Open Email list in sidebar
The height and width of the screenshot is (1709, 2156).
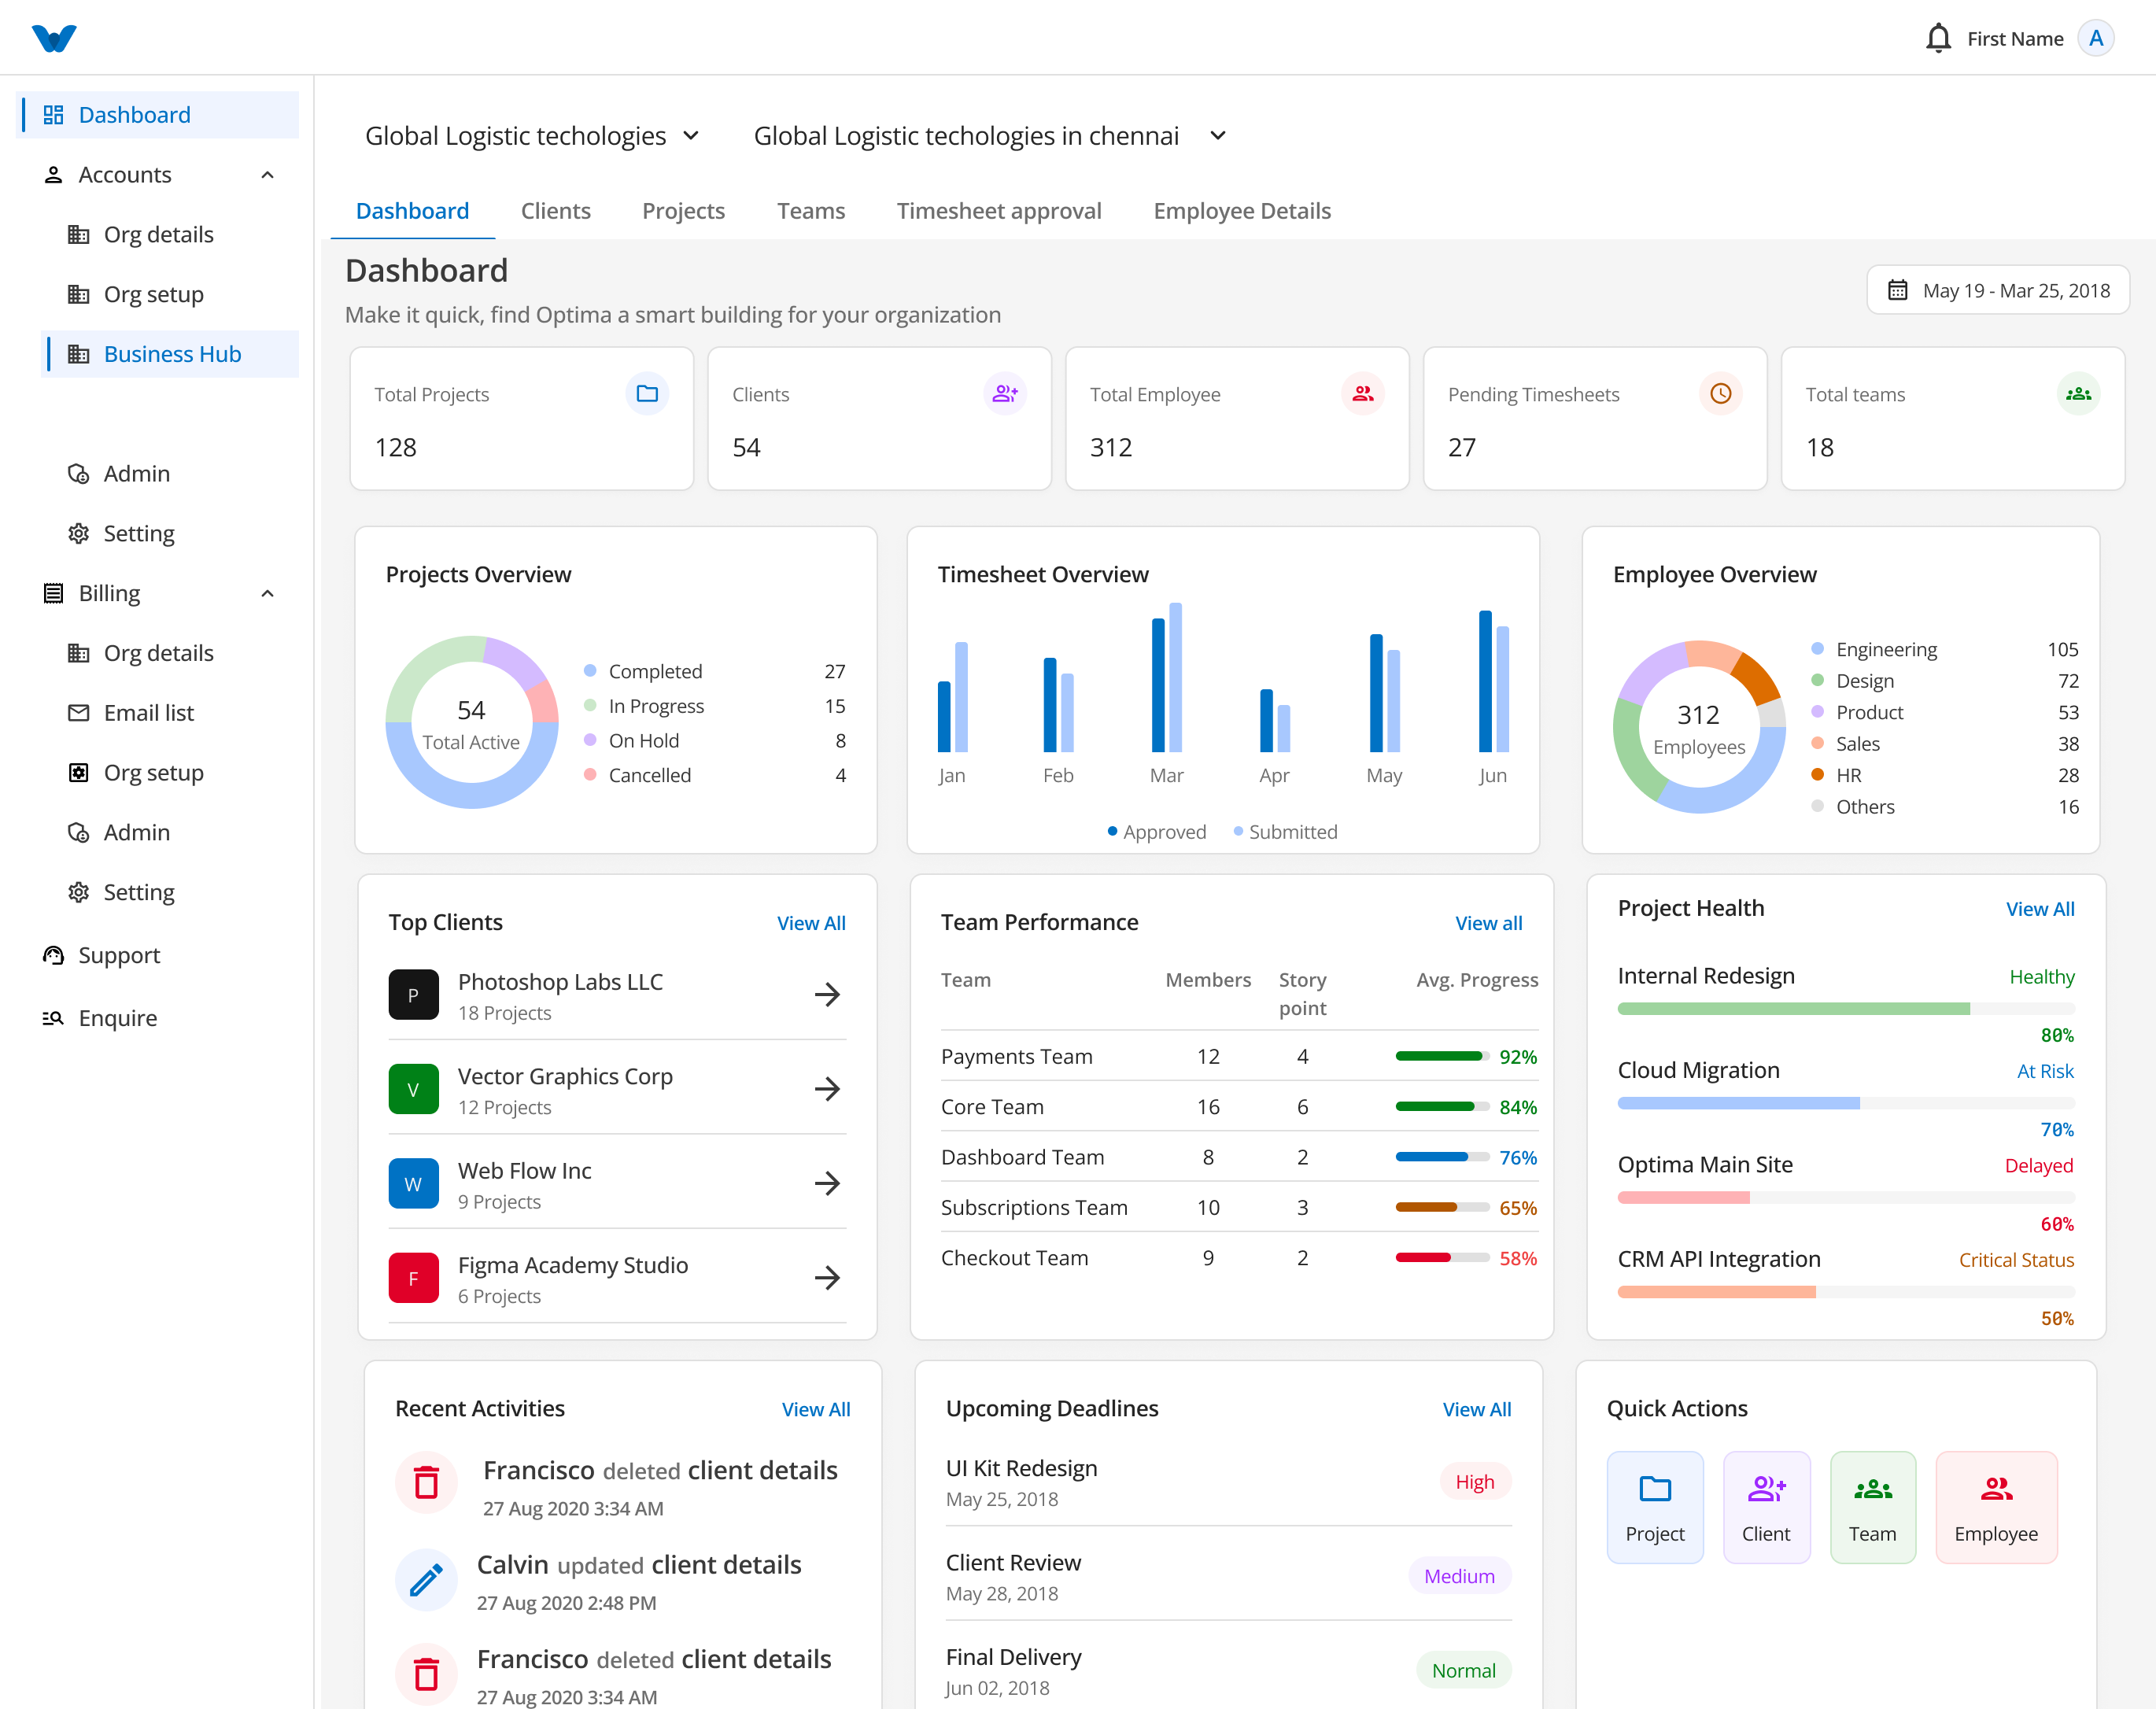tap(148, 712)
